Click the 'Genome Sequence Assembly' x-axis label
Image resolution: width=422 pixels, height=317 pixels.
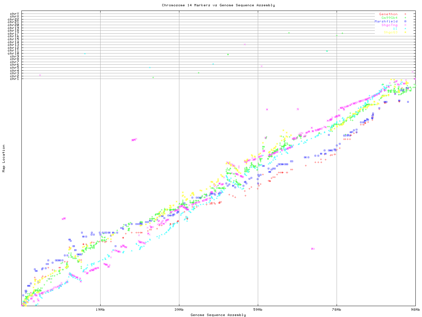pyautogui.click(x=218, y=315)
